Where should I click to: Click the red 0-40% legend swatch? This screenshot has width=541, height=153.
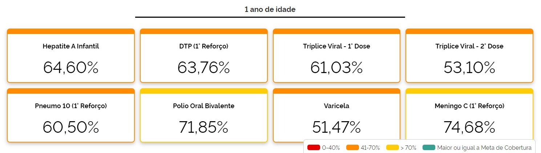[314, 148]
